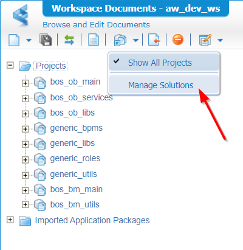The height and width of the screenshot is (250, 243).
Task: Open dropdown arrow next to new document
Action: click(29, 40)
